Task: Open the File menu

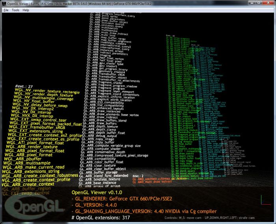Action: pyautogui.click(x=6, y=10)
